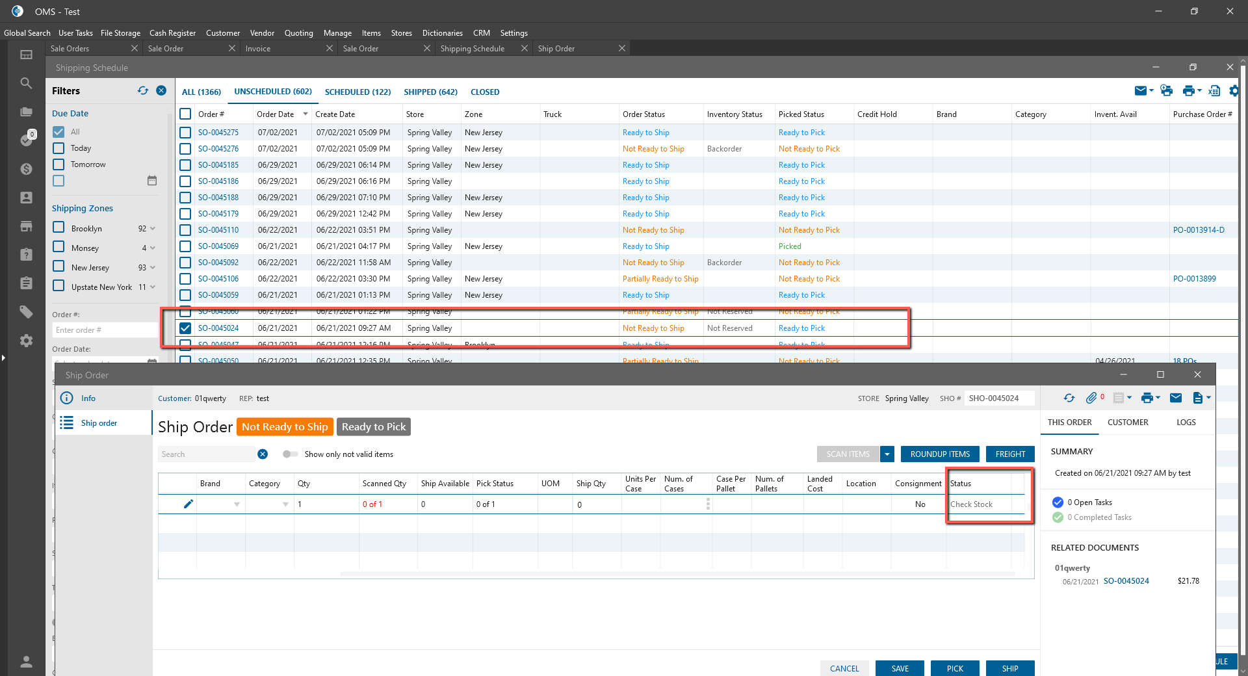
Task: Toggle Show only not valid items
Action: 290,454
